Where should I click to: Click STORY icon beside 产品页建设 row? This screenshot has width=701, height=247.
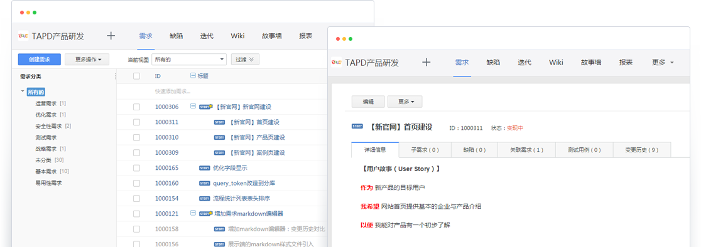click(x=219, y=137)
